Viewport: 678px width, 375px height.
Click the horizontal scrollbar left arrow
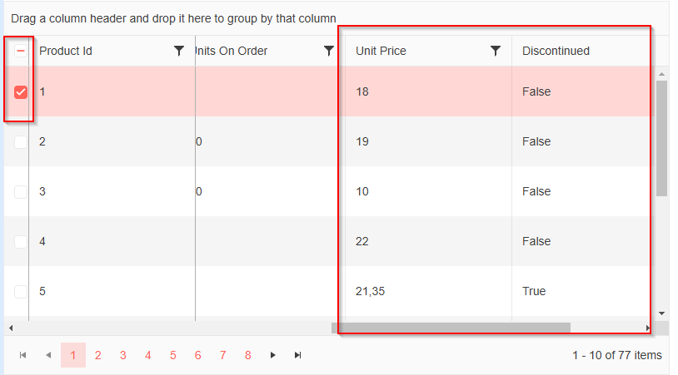pyautogui.click(x=10, y=328)
